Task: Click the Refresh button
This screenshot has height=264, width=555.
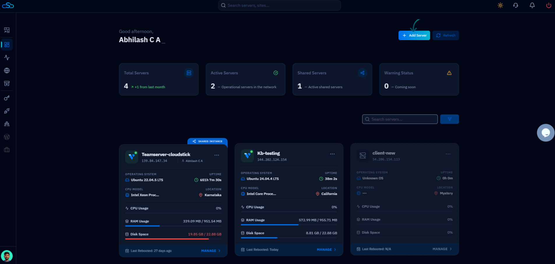Action: click(x=445, y=35)
